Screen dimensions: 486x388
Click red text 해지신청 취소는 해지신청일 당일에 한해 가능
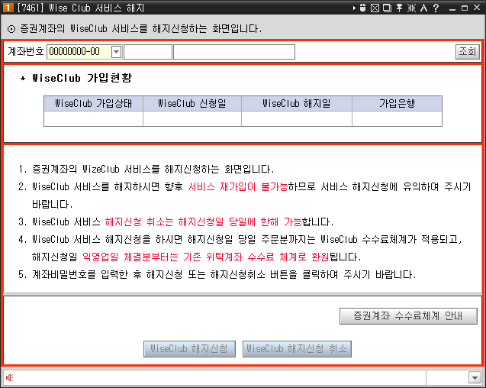pyautogui.click(x=203, y=222)
